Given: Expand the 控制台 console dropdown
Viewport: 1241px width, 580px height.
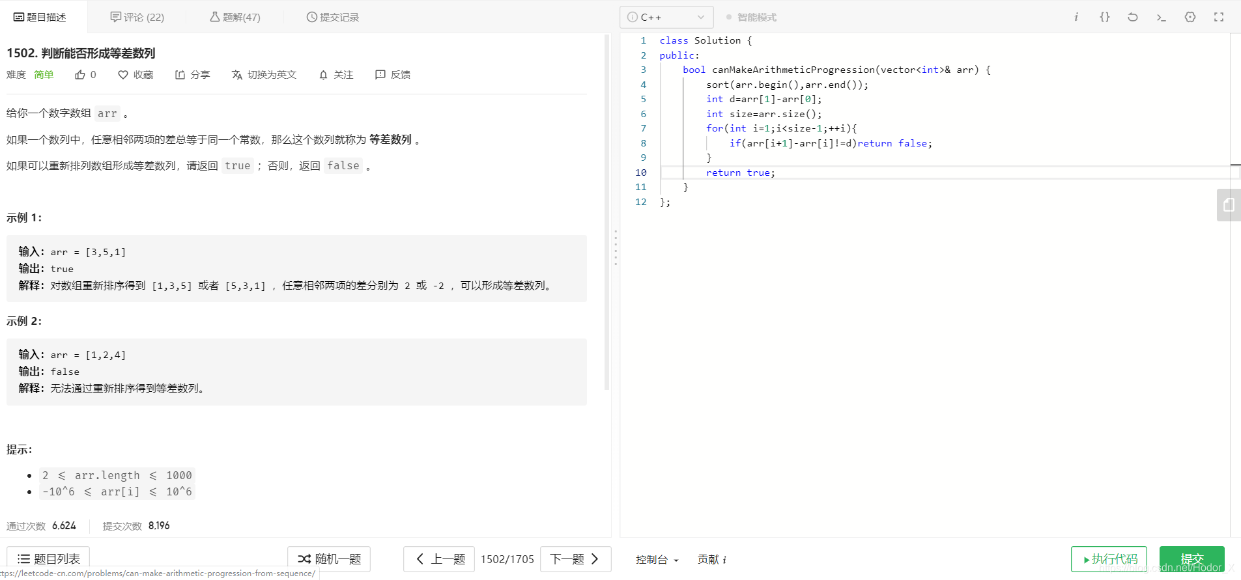Looking at the screenshot, I should (657, 560).
